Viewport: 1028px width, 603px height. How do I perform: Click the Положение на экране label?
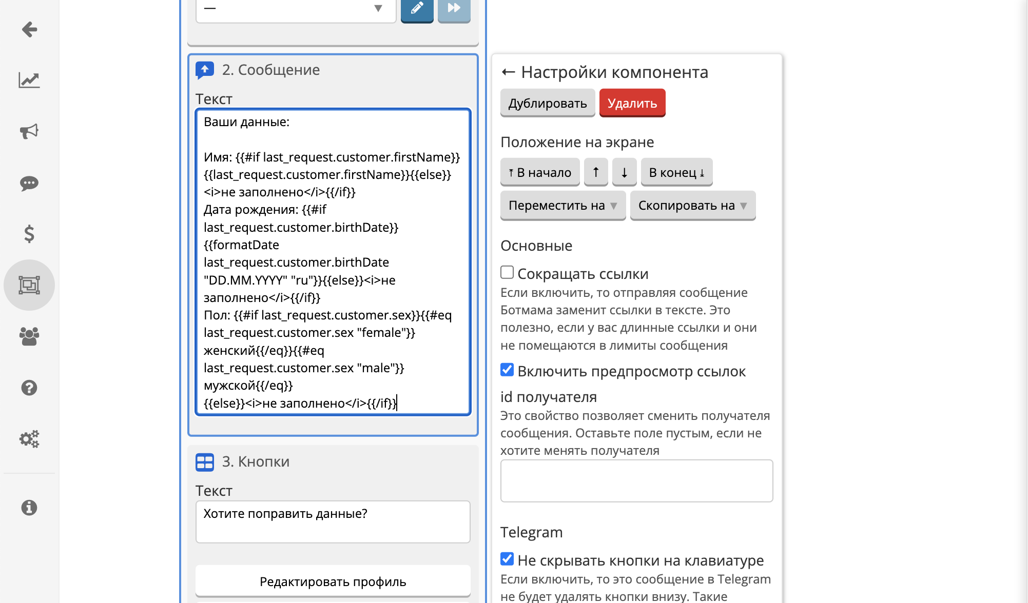pos(577,142)
